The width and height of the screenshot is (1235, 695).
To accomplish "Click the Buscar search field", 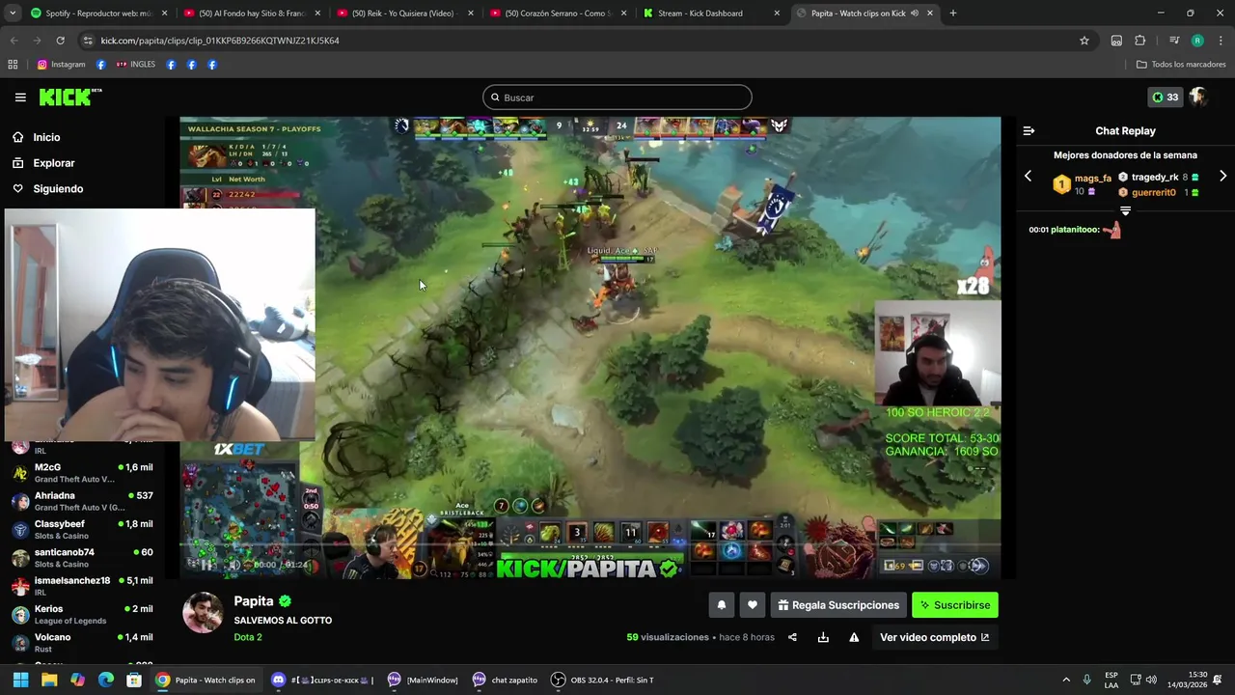I will (617, 97).
